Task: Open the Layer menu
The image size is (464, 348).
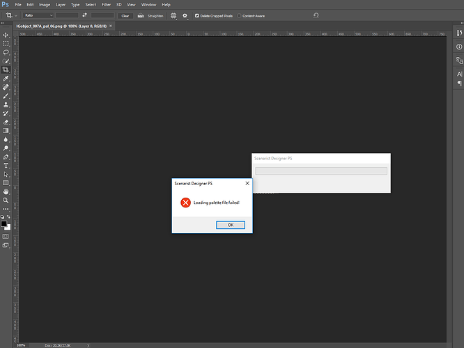Action: tap(61, 5)
